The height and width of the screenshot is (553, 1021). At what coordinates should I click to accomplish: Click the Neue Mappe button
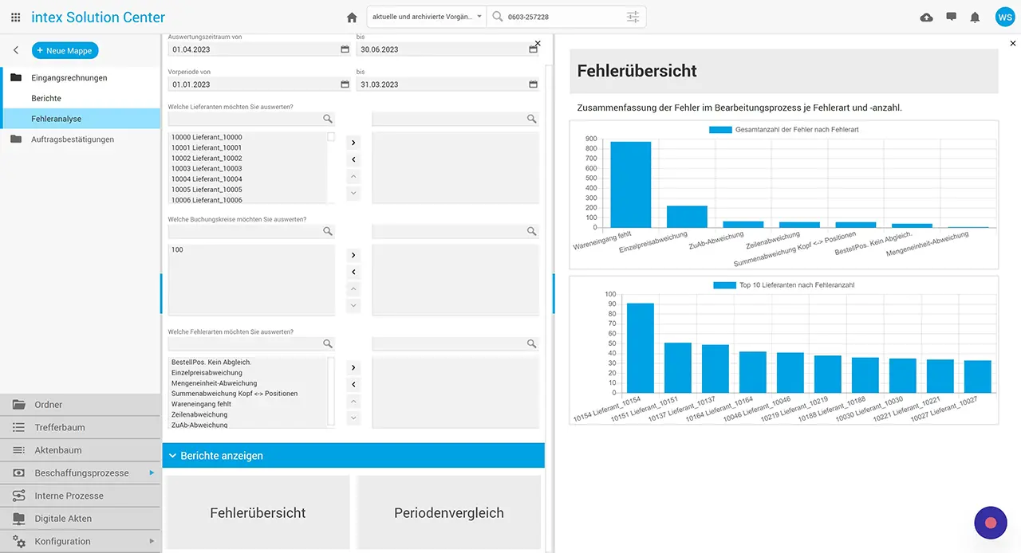click(65, 50)
